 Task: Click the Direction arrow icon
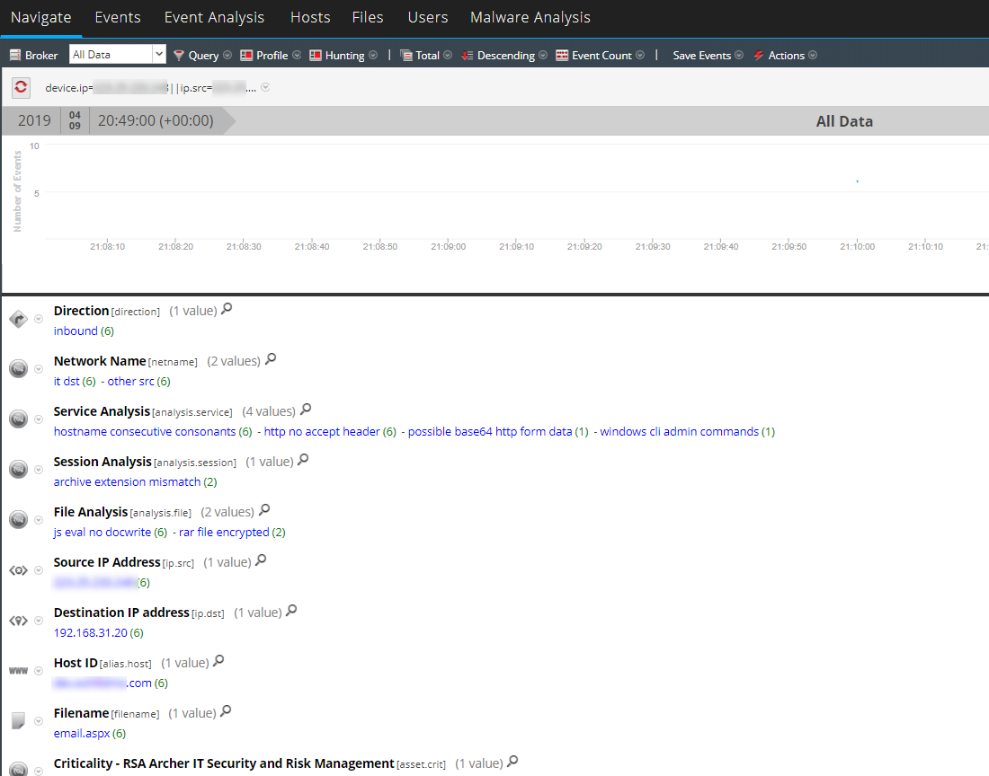16,319
